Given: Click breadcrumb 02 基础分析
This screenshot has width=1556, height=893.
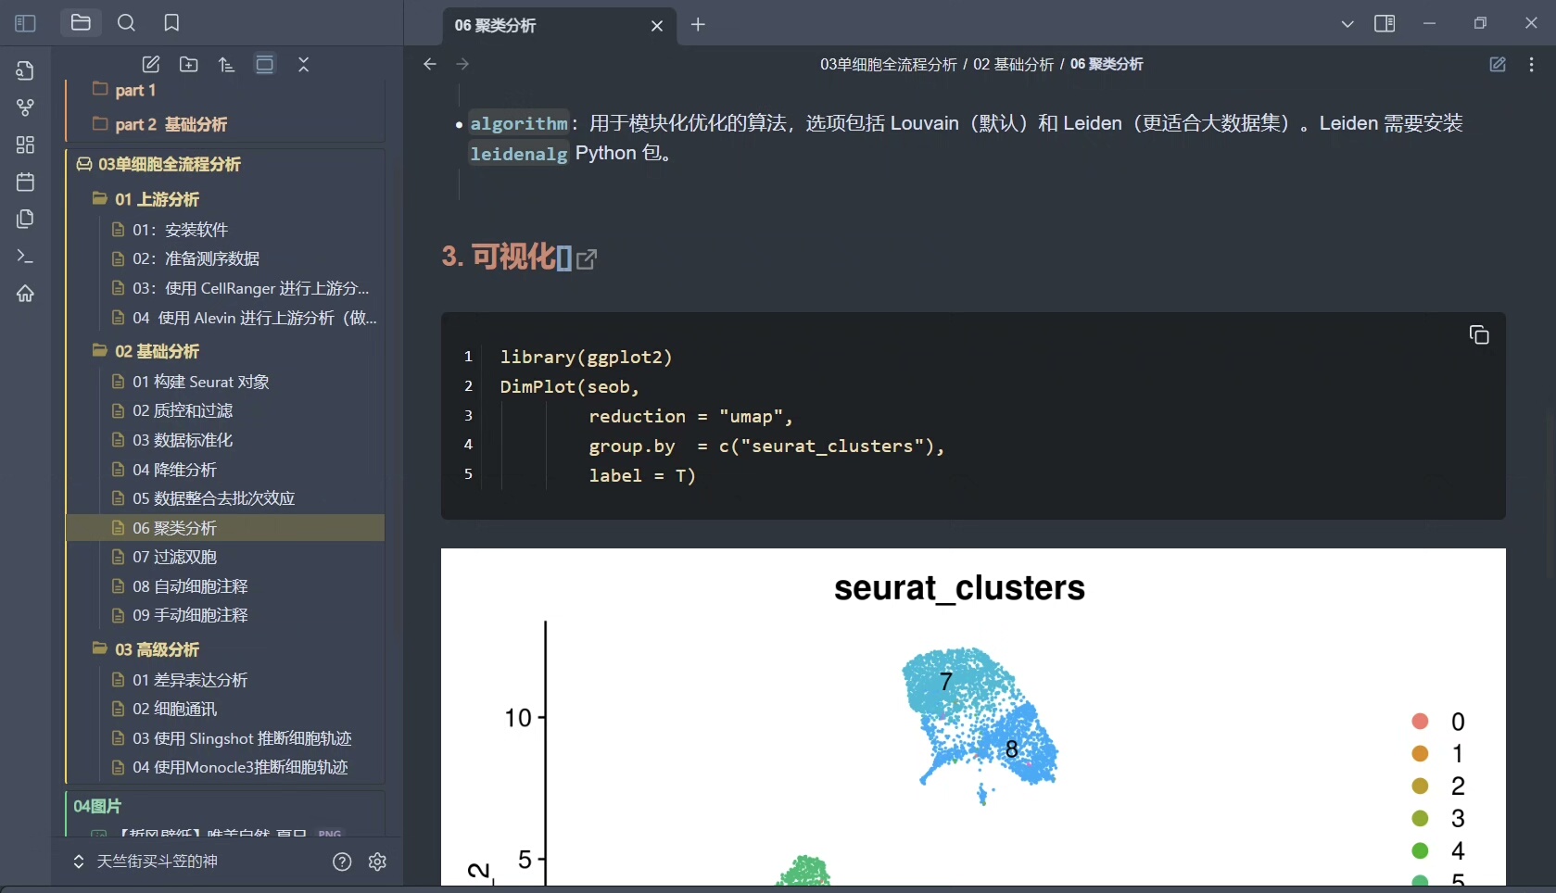Looking at the screenshot, I should (1013, 64).
